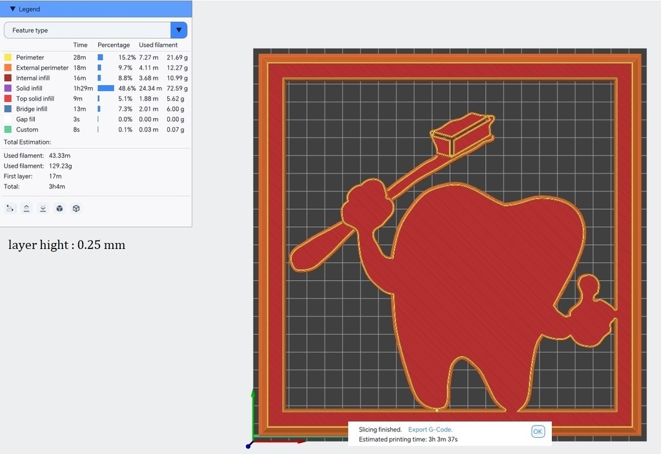The image size is (661, 454).
Task: Toggle Internal infill feature label
Action: coord(33,78)
